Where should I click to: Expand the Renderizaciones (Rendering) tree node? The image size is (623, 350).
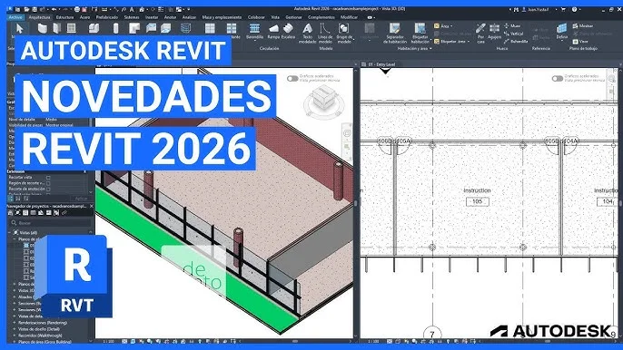[15, 323]
